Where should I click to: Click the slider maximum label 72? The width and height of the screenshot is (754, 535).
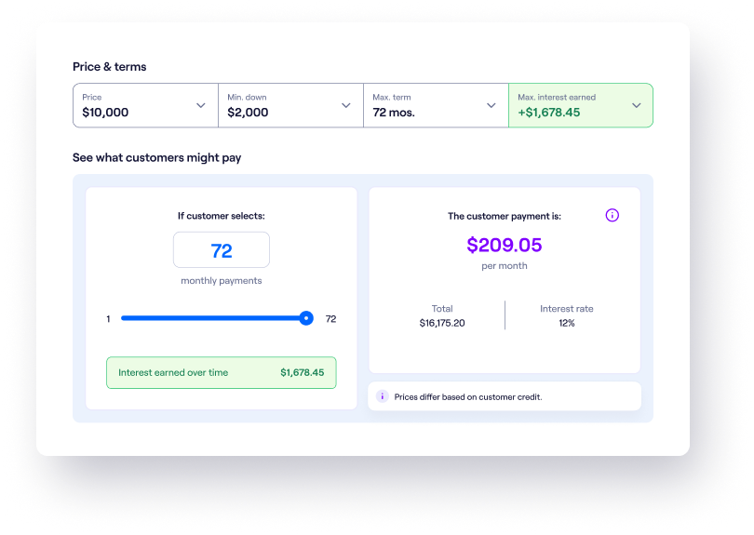click(x=330, y=319)
